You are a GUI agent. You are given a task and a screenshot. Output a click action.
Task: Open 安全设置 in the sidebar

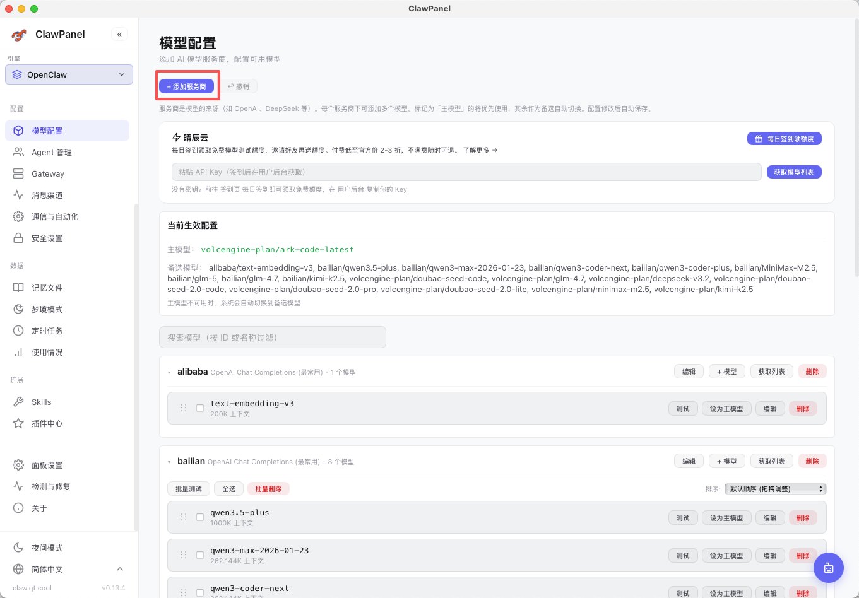point(47,238)
